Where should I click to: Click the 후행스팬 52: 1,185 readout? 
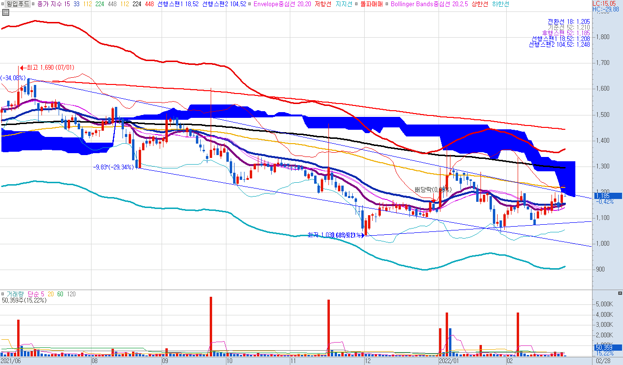pyautogui.click(x=566, y=33)
